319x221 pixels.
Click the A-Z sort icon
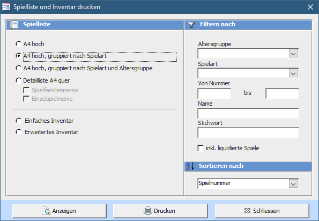[x=190, y=166]
